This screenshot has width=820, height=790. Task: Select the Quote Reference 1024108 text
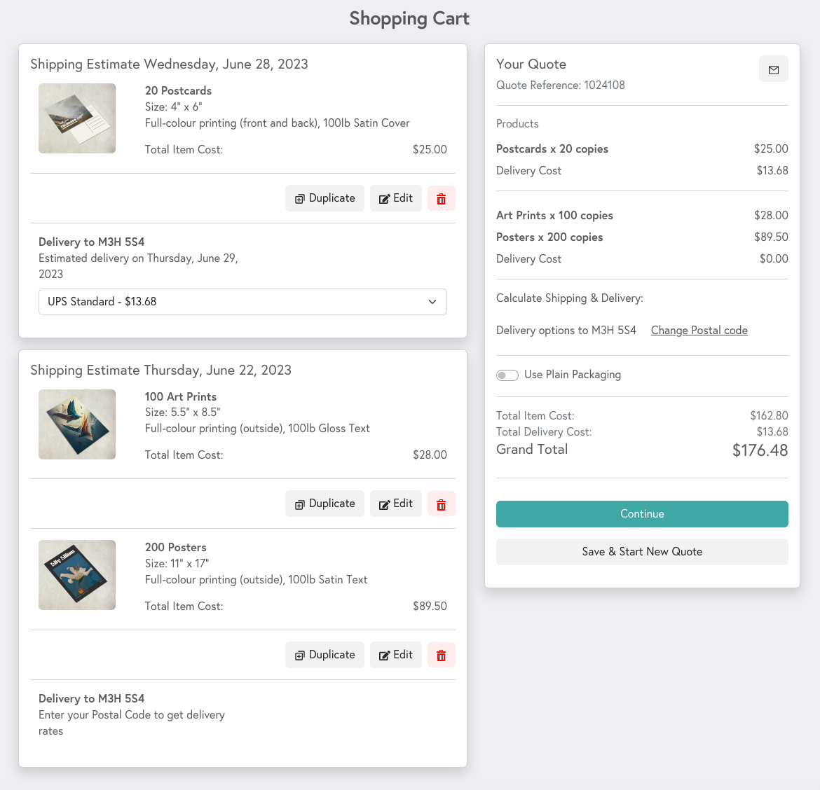coord(559,85)
